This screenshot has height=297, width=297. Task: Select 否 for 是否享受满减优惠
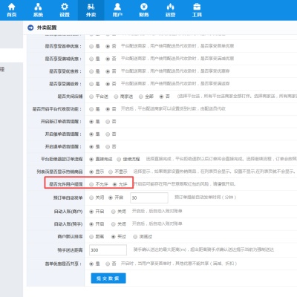point(108,59)
